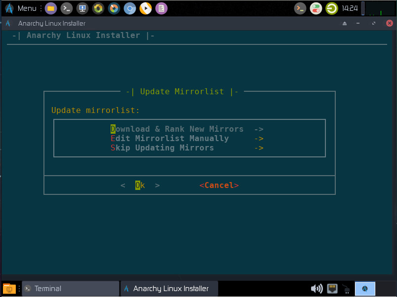
Task: Close the Anarchy Linux Installer window
Action: pyautogui.click(x=390, y=23)
